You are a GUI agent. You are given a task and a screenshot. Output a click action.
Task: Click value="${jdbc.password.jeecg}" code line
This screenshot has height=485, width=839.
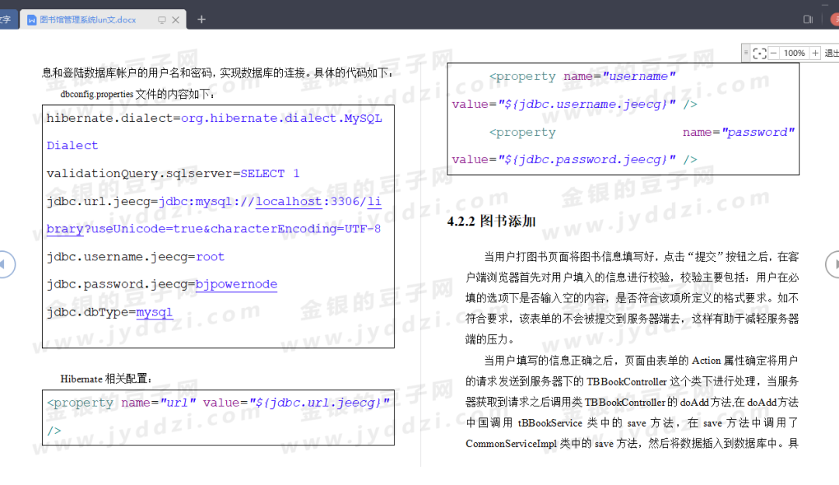[x=574, y=159]
